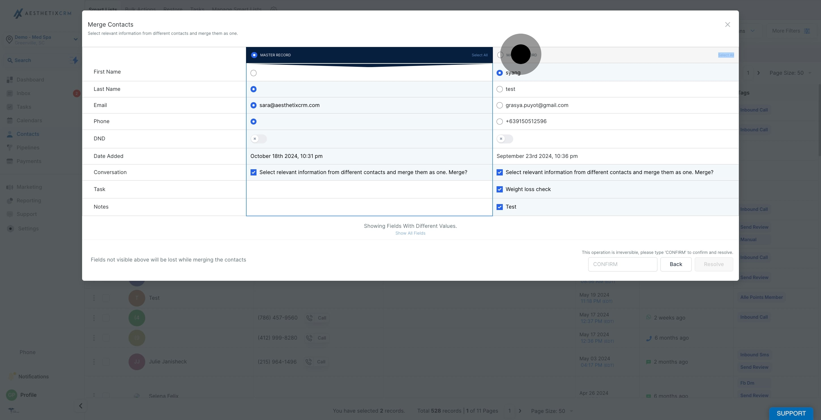The height and width of the screenshot is (420, 821).
Task: Click the top bar settings gear icon
Action: tap(273, 9)
